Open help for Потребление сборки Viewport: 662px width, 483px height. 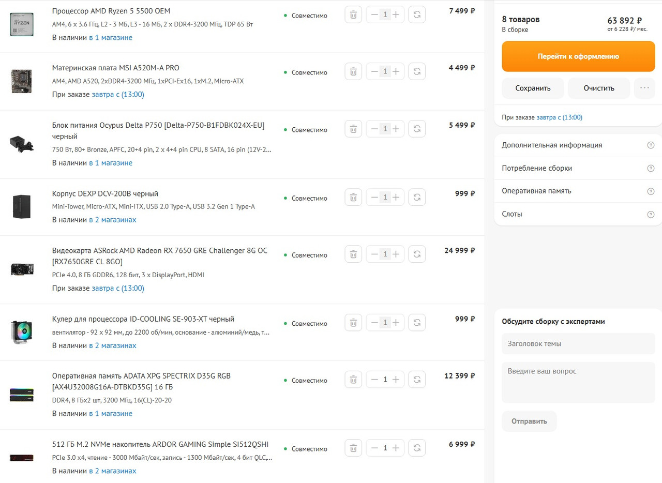651,168
